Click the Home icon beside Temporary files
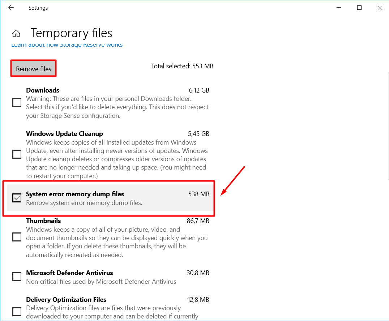389x321 pixels. [x=16, y=33]
